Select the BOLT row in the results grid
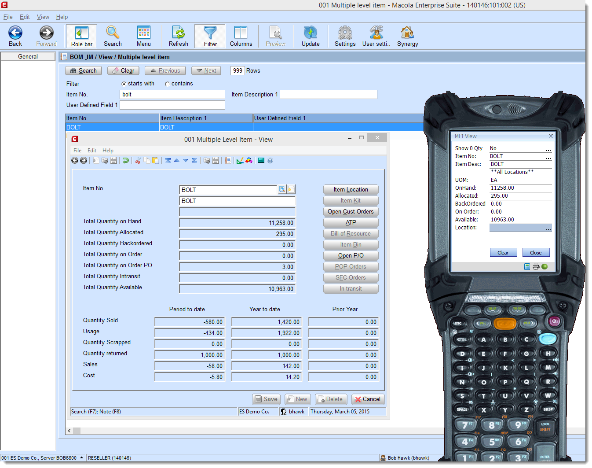This screenshot has height=468, width=592. (245, 127)
